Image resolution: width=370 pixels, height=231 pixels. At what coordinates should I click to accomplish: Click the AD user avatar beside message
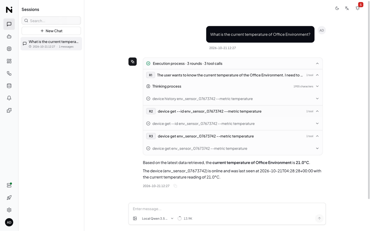tap(322, 30)
